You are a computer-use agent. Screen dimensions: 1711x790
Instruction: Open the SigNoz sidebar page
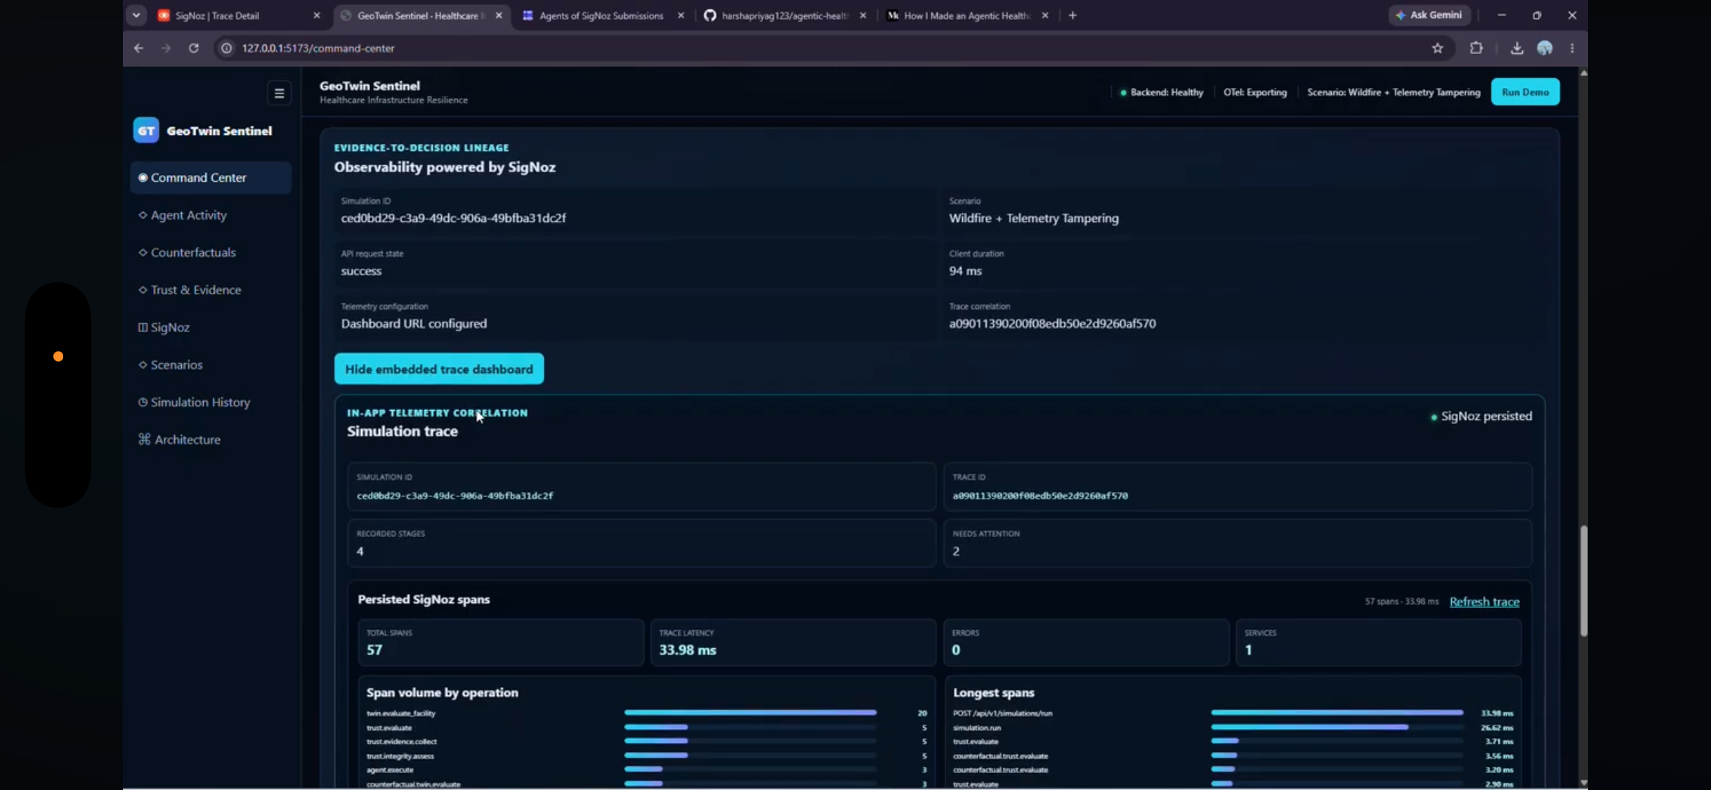click(x=211, y=327)
